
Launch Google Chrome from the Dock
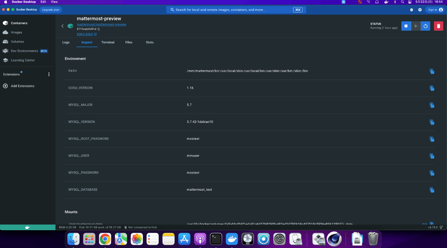[105, 239]
